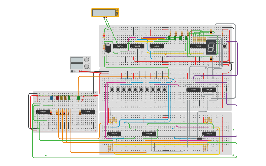
Task: Click the power supply lower current readout
Action: [x=77, y=66]
